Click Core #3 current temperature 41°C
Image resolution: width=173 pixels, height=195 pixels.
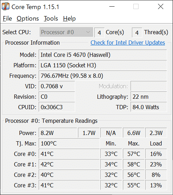[69, 185]
